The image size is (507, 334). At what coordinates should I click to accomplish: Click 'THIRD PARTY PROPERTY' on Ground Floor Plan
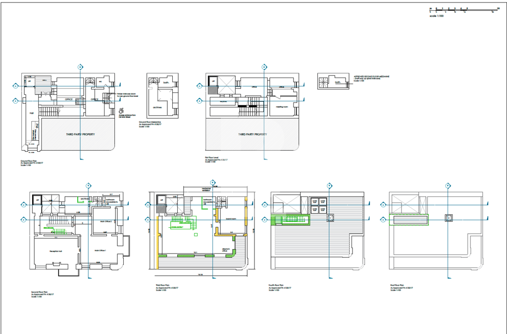80,134
